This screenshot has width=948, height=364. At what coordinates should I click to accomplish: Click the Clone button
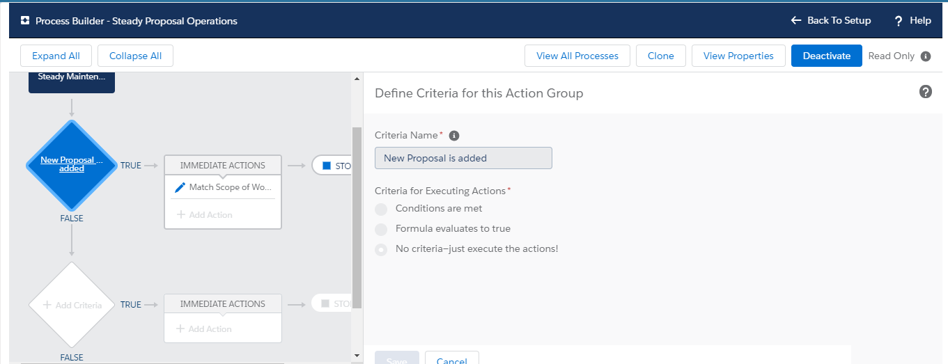pos(660,56)
